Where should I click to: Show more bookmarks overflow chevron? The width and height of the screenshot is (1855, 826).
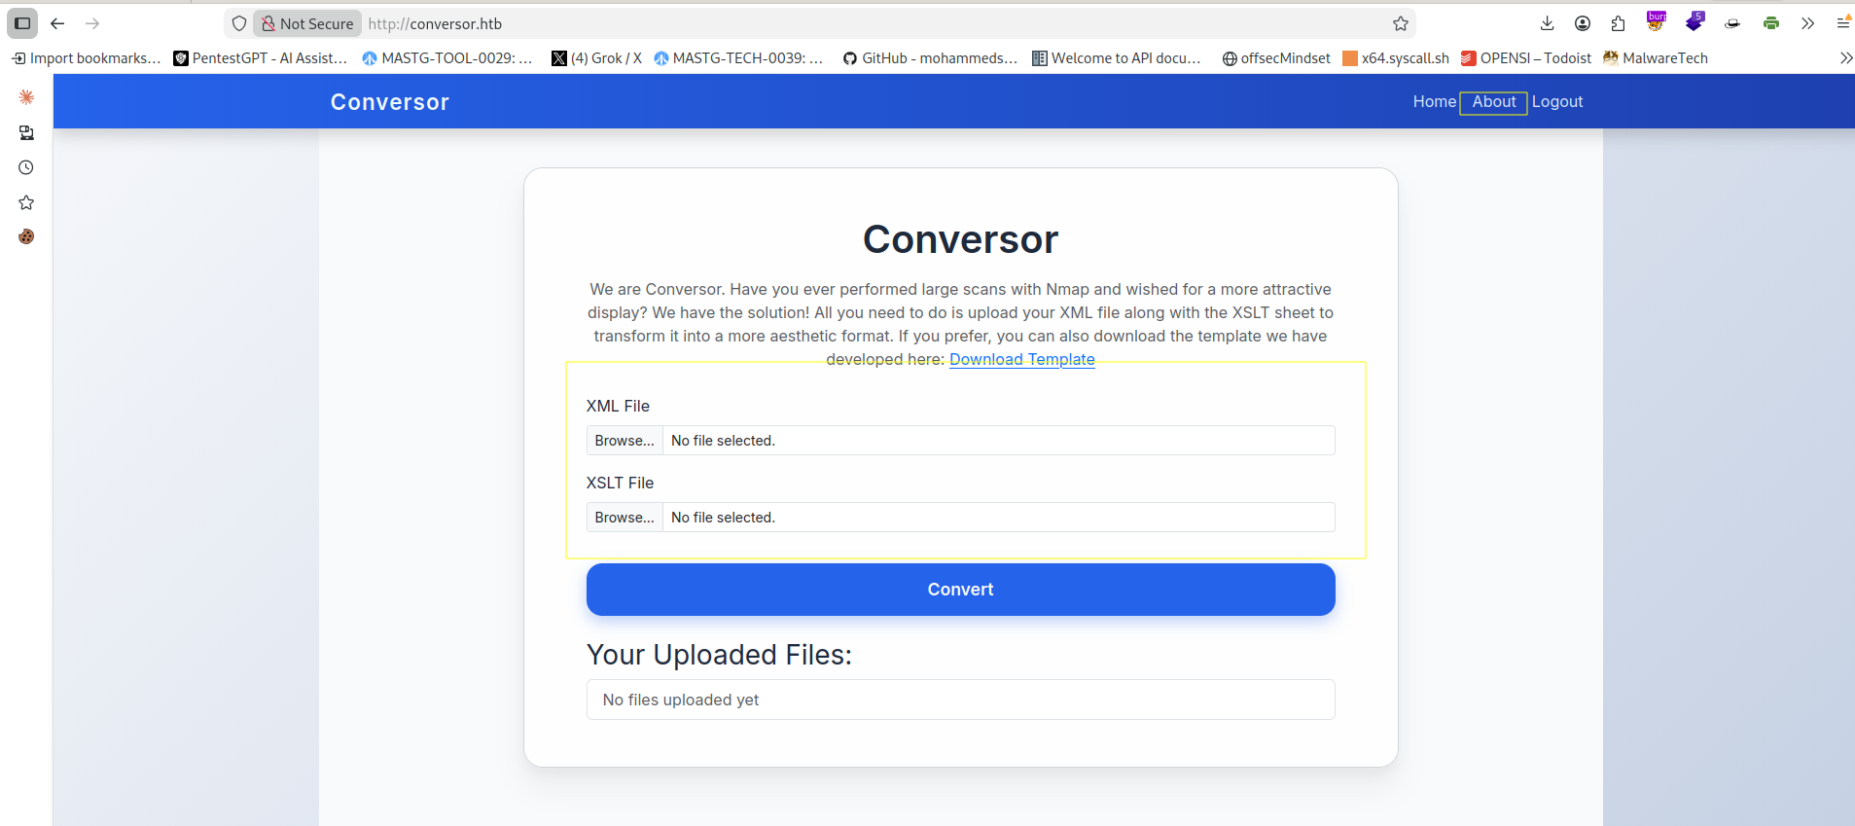[1845, 58]
